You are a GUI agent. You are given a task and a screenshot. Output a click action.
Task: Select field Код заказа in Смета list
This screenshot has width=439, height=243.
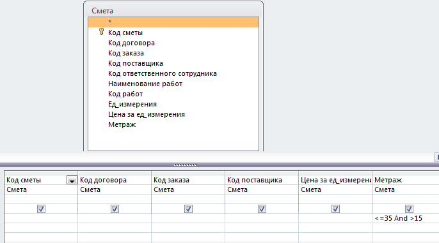tap(125, 53)
